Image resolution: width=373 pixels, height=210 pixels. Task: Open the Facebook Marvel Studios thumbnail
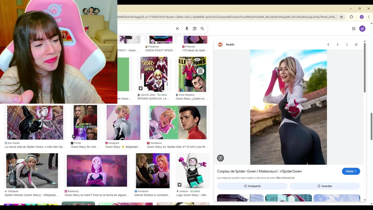pos(153,171)
